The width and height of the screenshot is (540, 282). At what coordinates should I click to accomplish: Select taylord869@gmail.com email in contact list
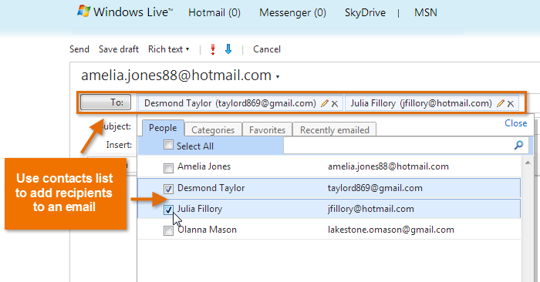(375, 188)
